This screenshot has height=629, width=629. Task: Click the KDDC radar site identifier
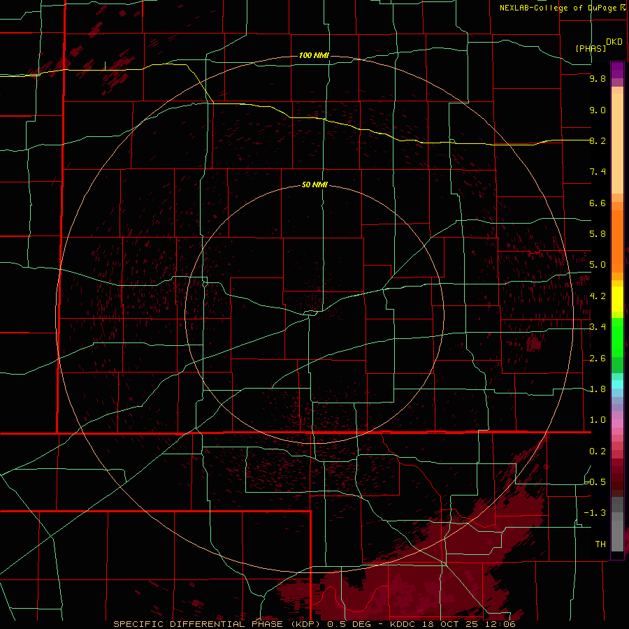[x=403, y=624]
